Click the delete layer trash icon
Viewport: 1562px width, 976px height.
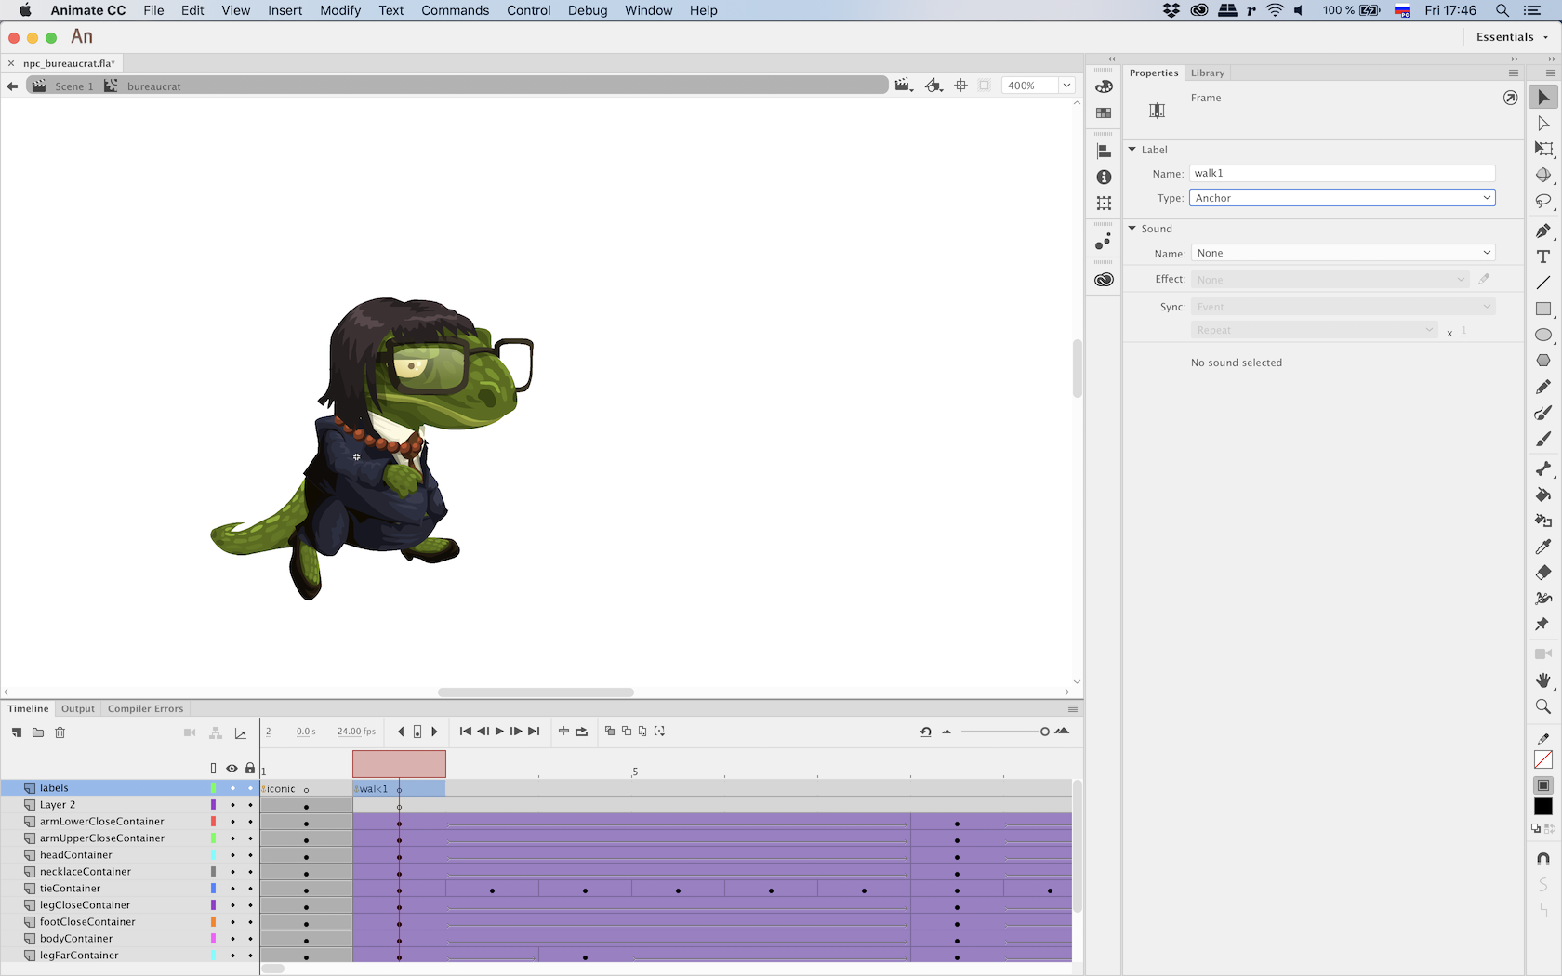(60, 732)
